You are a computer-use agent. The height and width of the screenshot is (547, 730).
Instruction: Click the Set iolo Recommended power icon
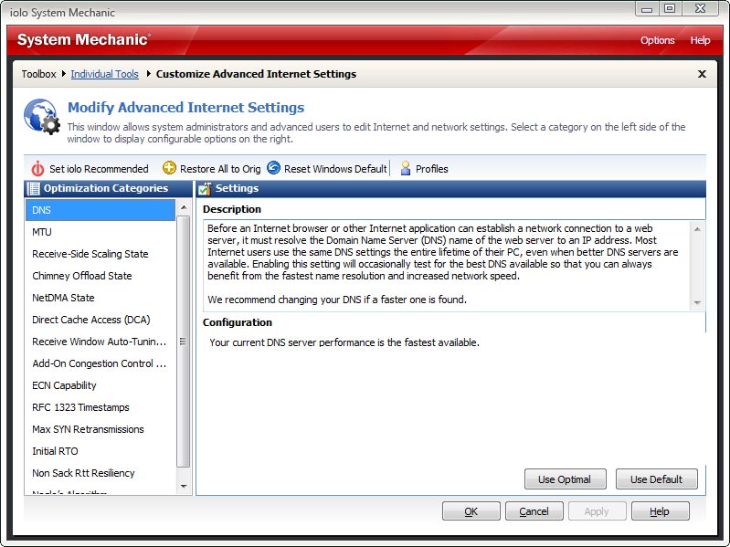(x=37, y=168)
